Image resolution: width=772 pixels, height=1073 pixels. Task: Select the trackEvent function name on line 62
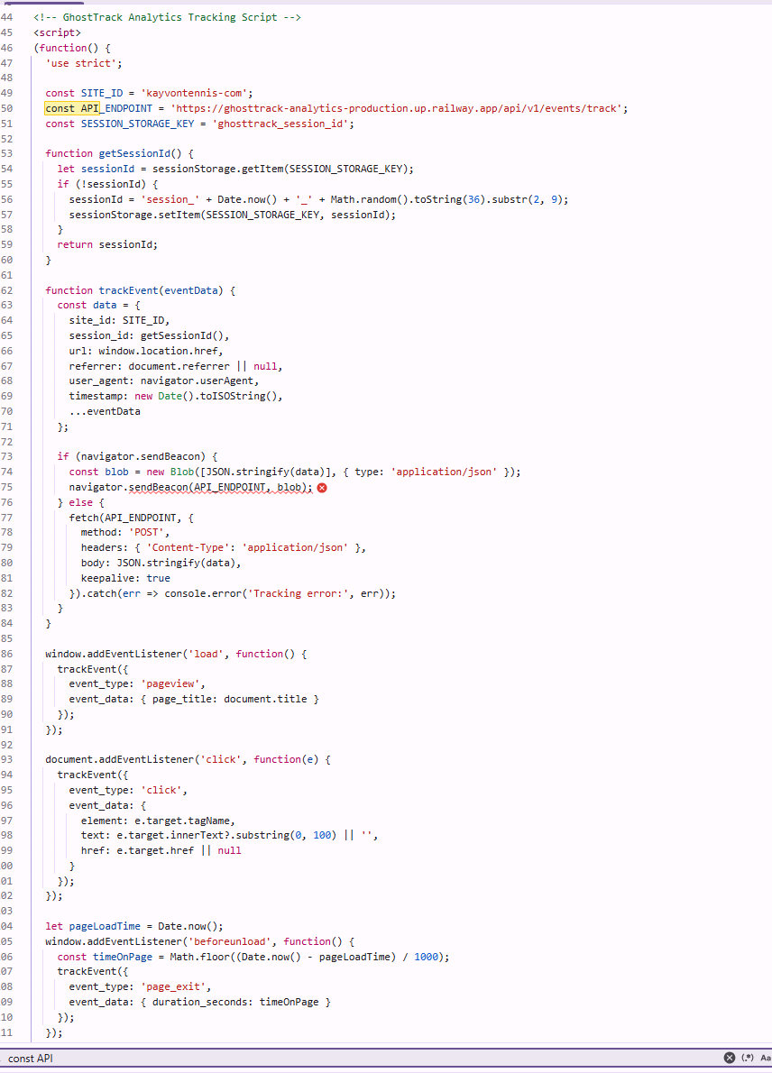tap(128, 289)
